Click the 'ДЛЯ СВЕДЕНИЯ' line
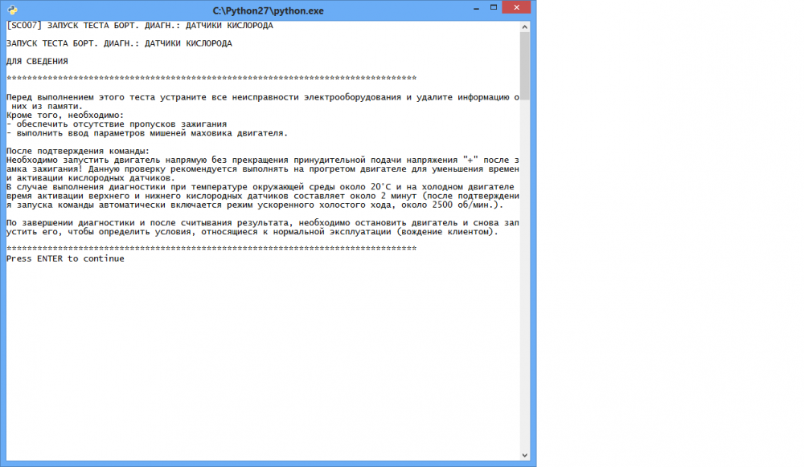Screen dimensions: 804x467 click(x=37, y=61)
